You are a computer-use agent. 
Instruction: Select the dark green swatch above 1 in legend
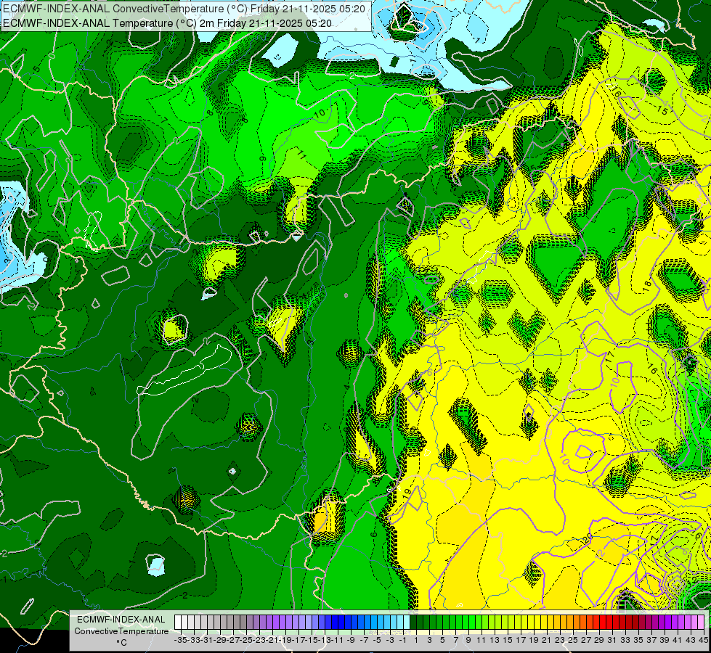[x=413, y=623]
